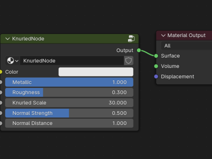This screenshot has width=212, height=159.
Task: Click the Displacement input socket
Action: tap(156, 76)
